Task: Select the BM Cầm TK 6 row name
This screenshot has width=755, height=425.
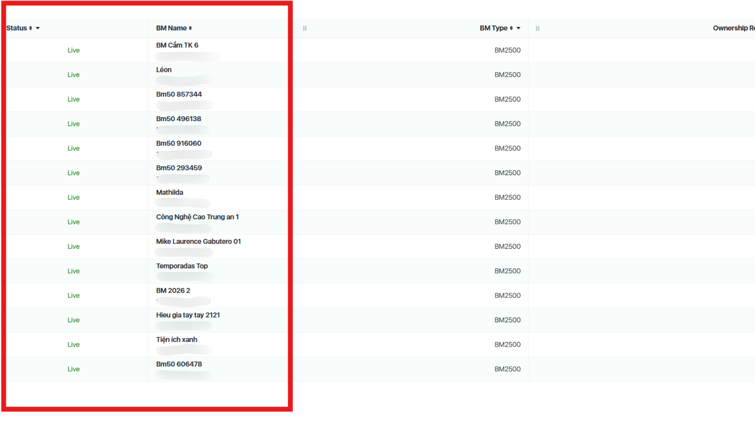Action: pos(177,45)
